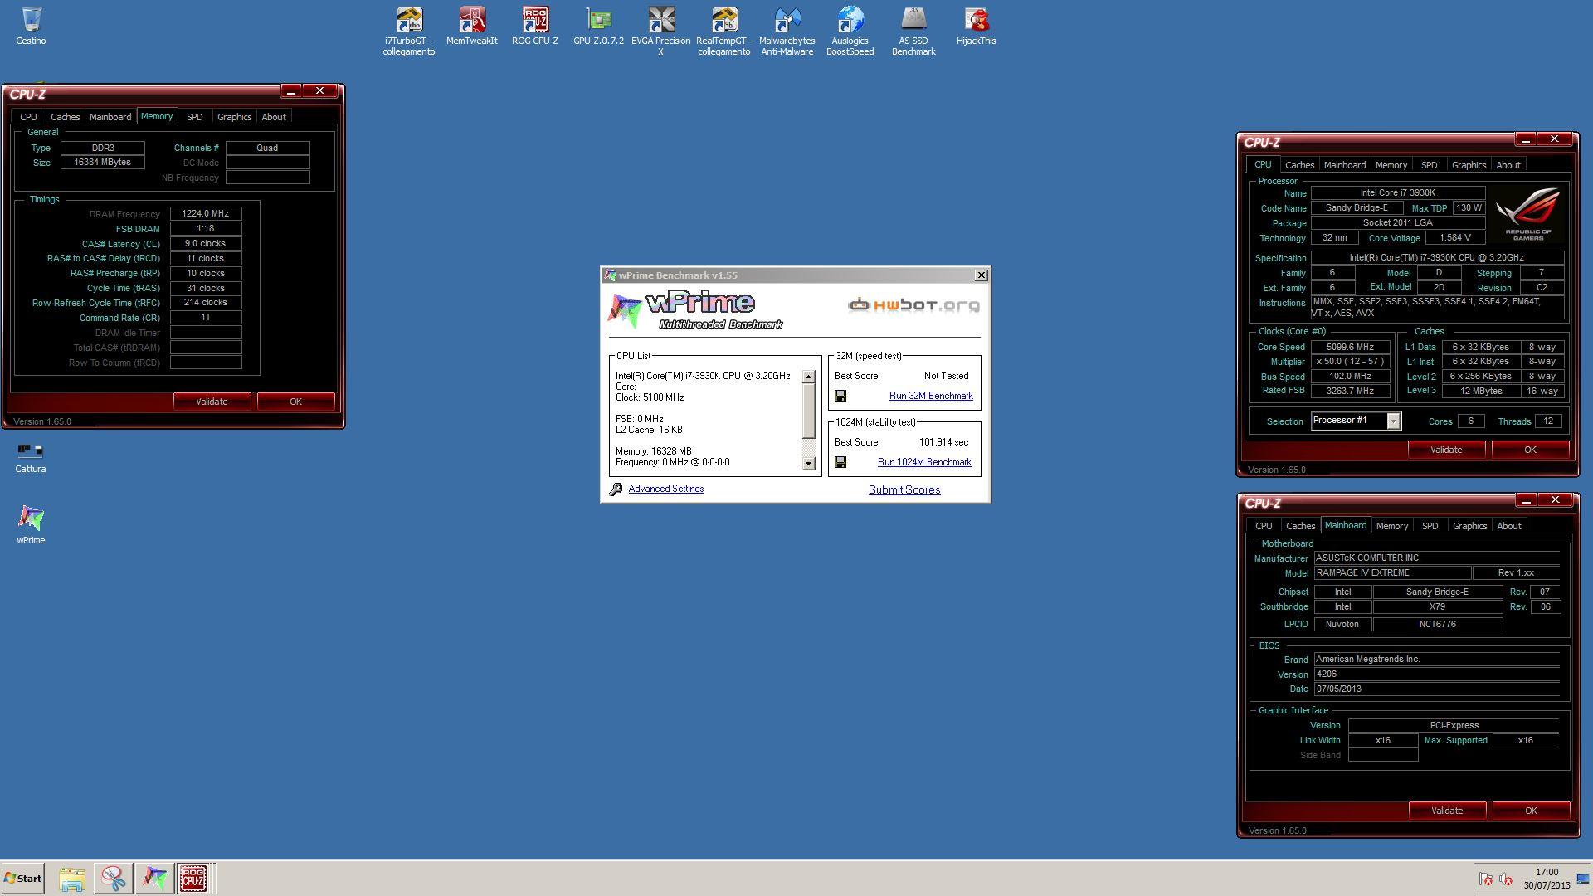This screenshot has height=896, width=1593.
Task: Click the Core Voltage value 1.584 V
Action: coord(1455,238)
